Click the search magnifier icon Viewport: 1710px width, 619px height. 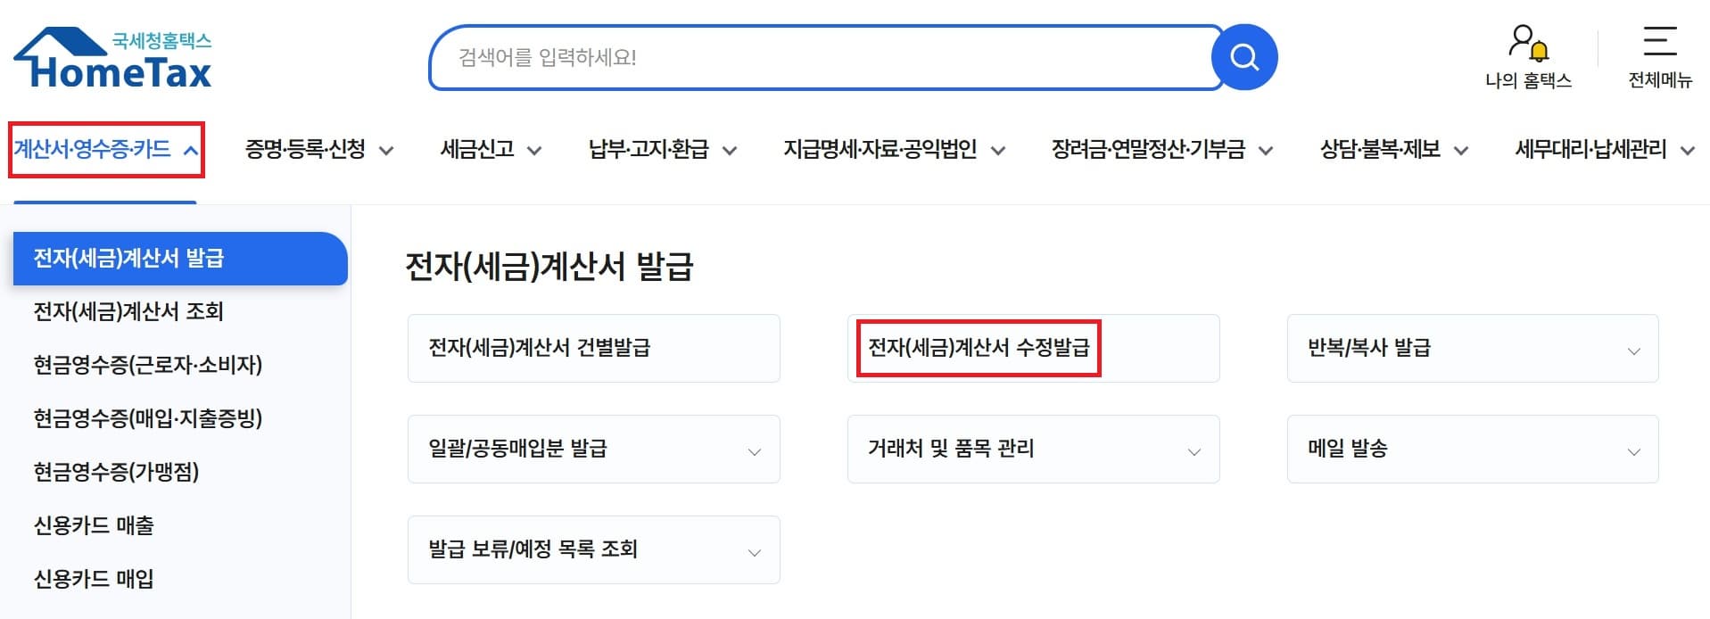point(1243,57)
